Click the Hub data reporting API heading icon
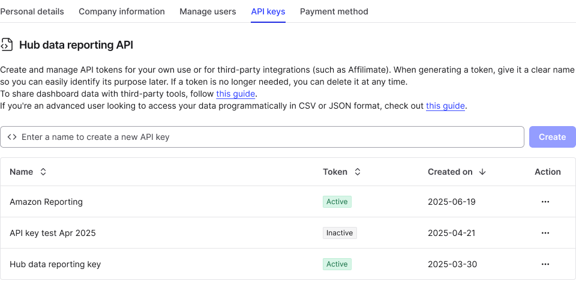The image size is (576, 299). (x=7, y=45)
